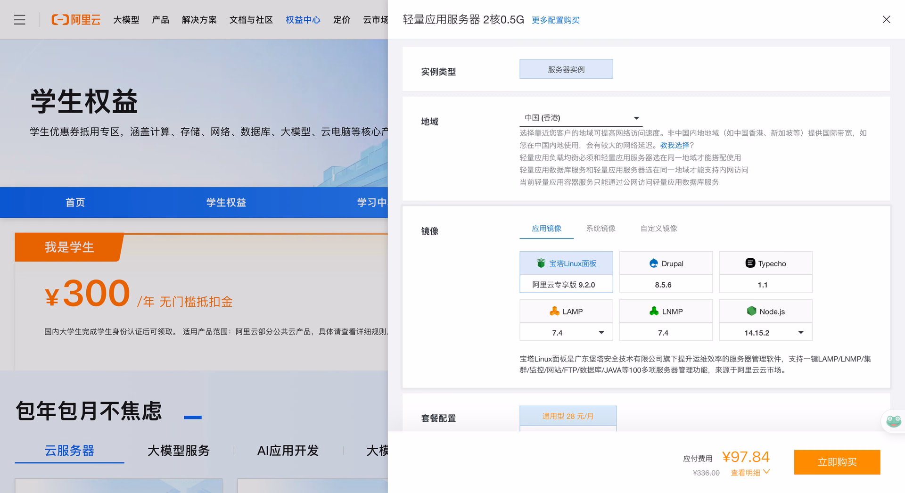Viewport: 905px width, 493px height.
Task: Click the 学生权益 page heading
Action: pos(84,101)
